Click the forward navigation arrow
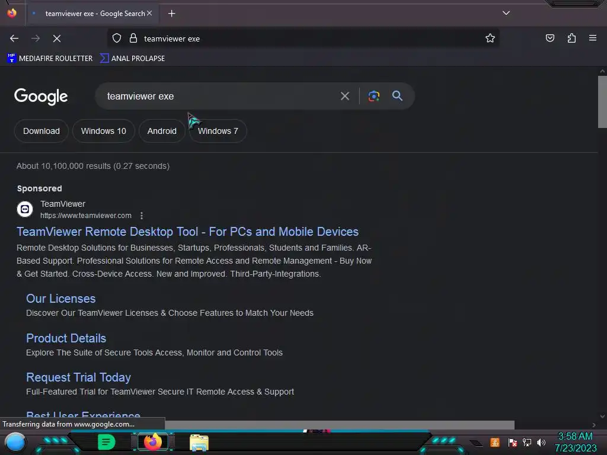The width and height of the screenshot is (607, 455). [x=36, y=39]
